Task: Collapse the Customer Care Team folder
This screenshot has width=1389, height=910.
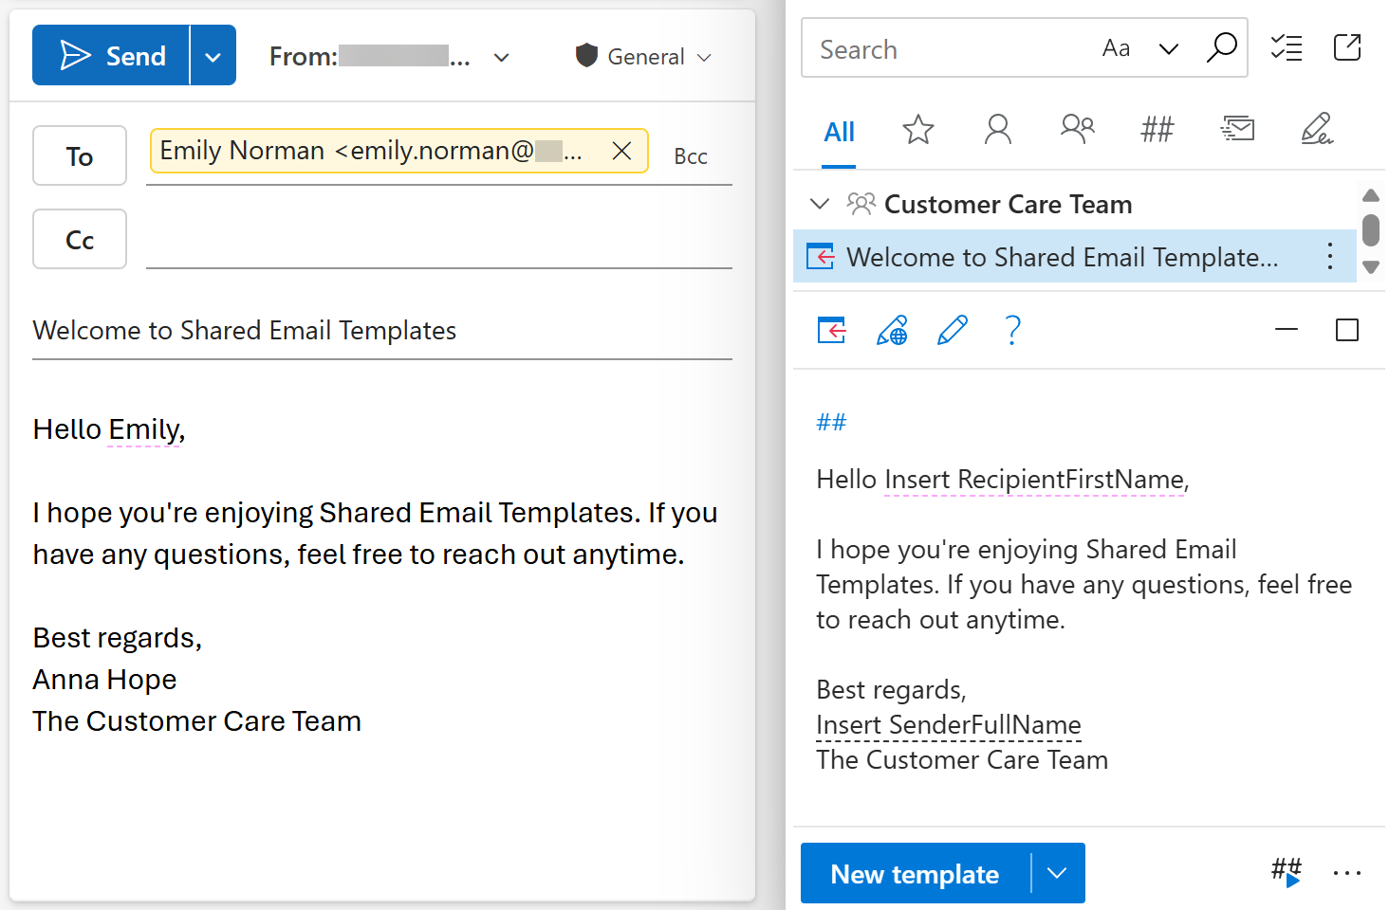Action: (819, 204)
